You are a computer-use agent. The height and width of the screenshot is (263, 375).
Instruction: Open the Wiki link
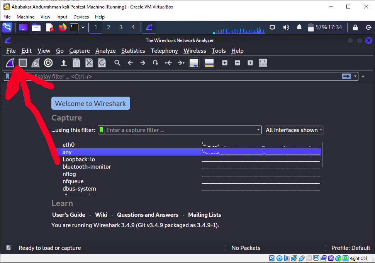pos(101,215)
